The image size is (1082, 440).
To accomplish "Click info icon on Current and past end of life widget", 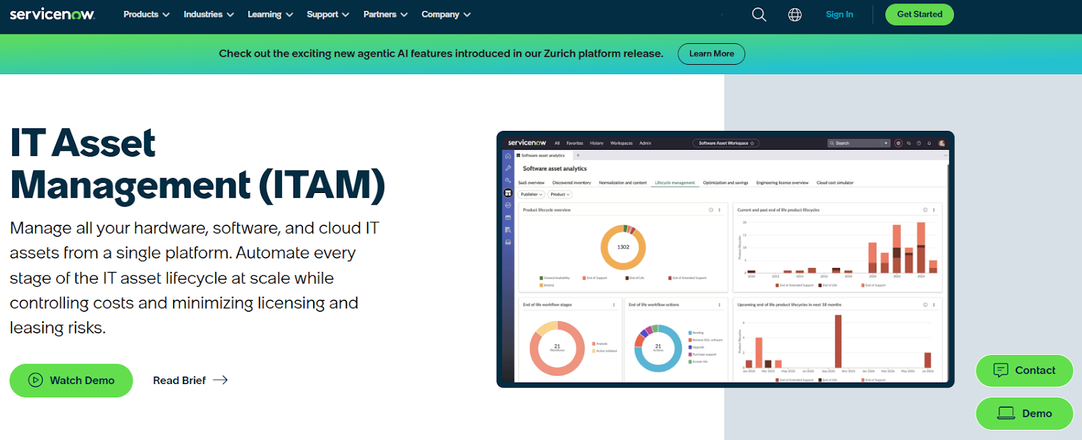I will 925,210.
